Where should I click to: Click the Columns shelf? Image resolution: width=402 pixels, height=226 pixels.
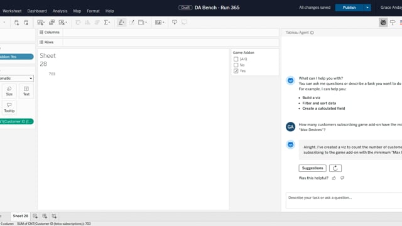[x=158, y=32]
